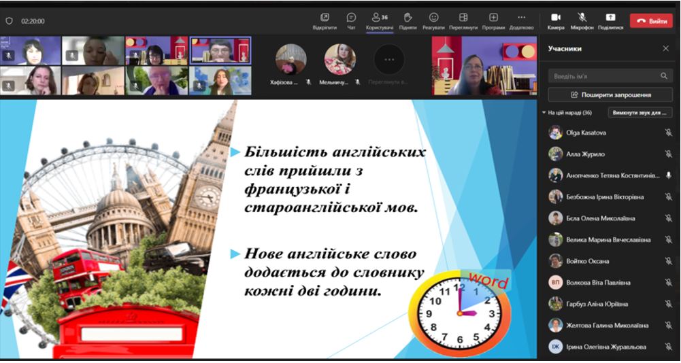Click Войтко Оксана's muted mic icon

(x=668, y=261)
